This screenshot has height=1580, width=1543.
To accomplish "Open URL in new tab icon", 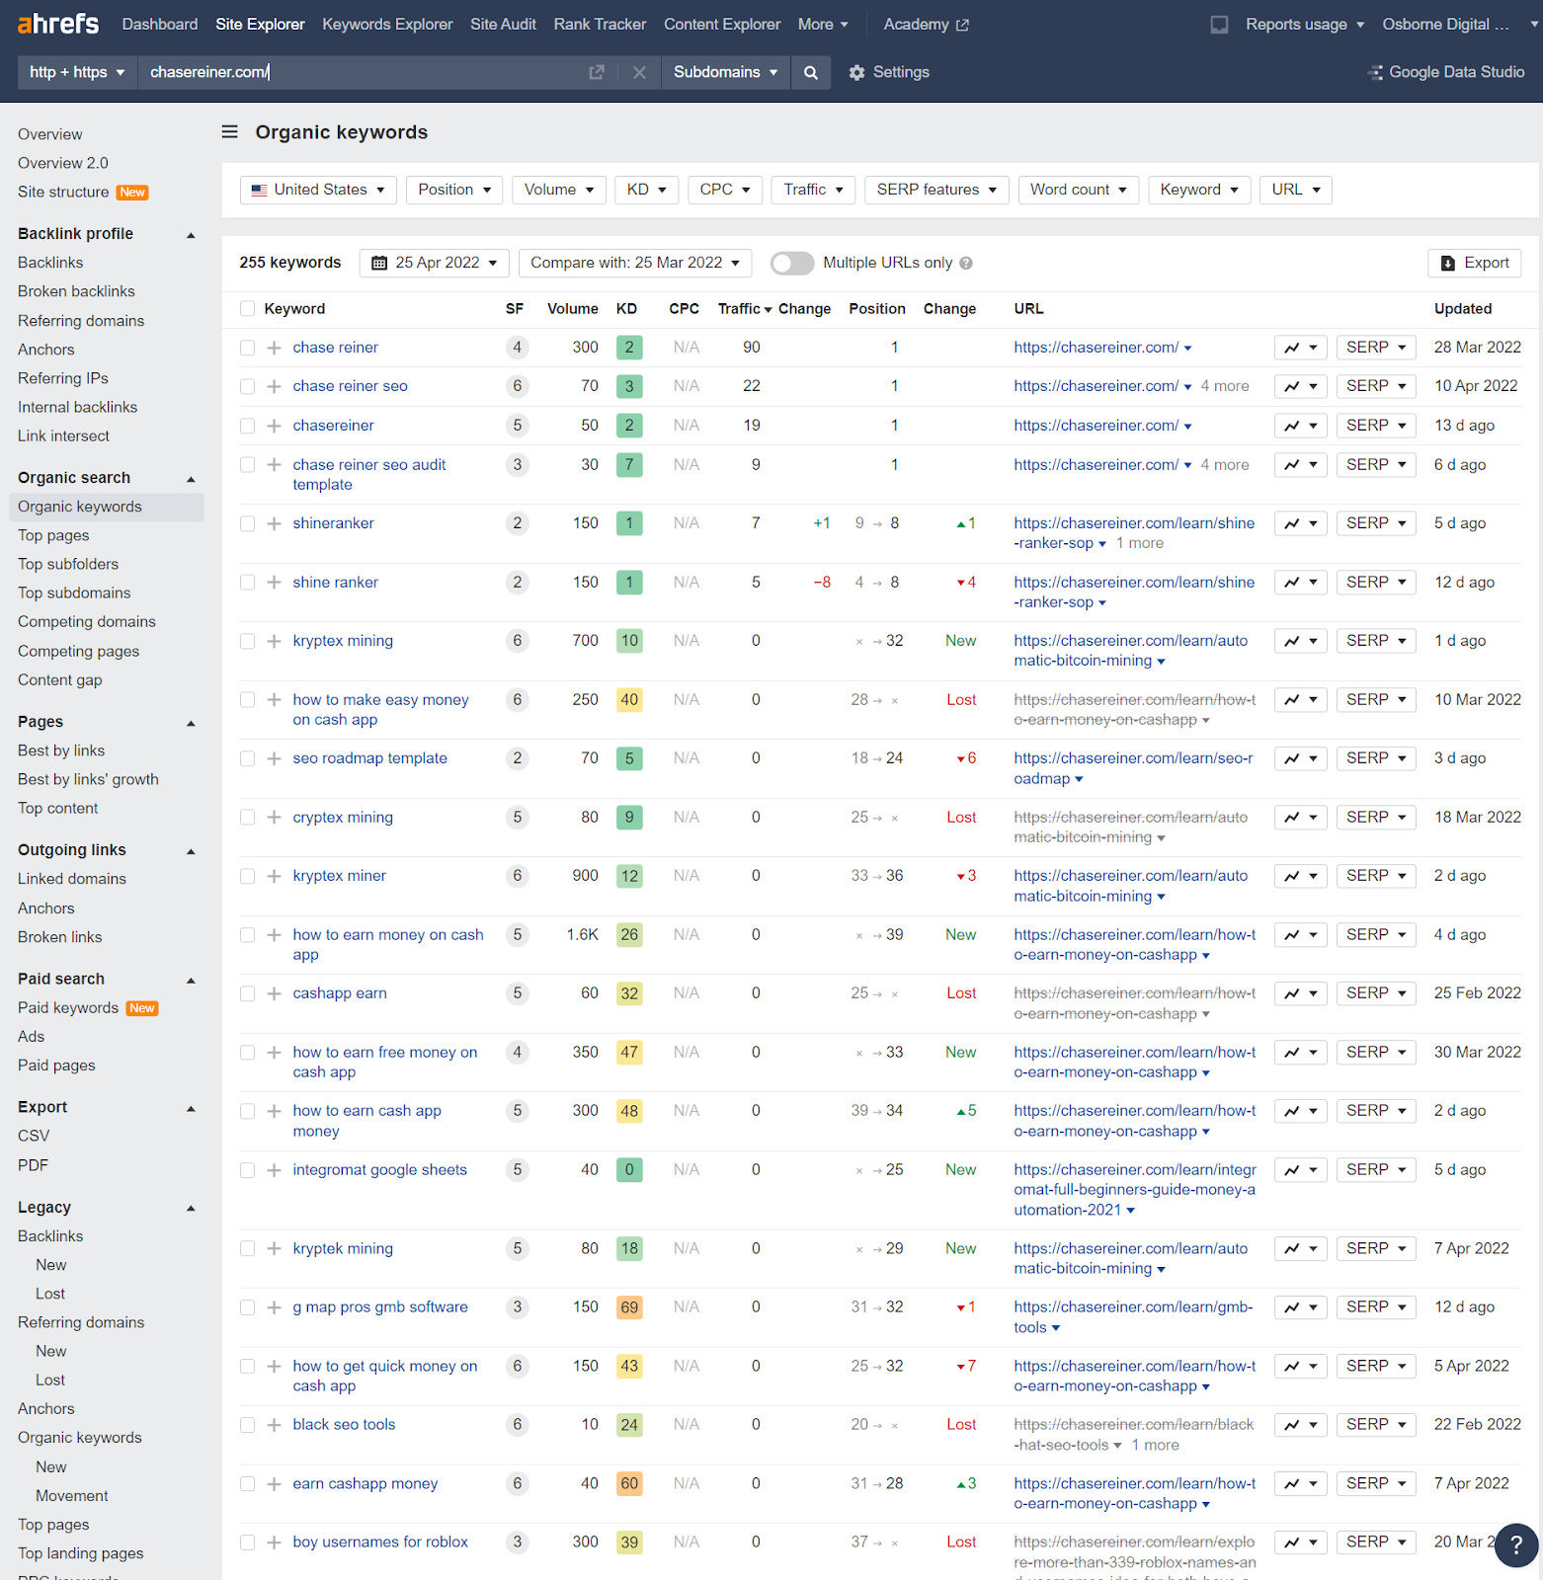I will (x=597, y=72).
